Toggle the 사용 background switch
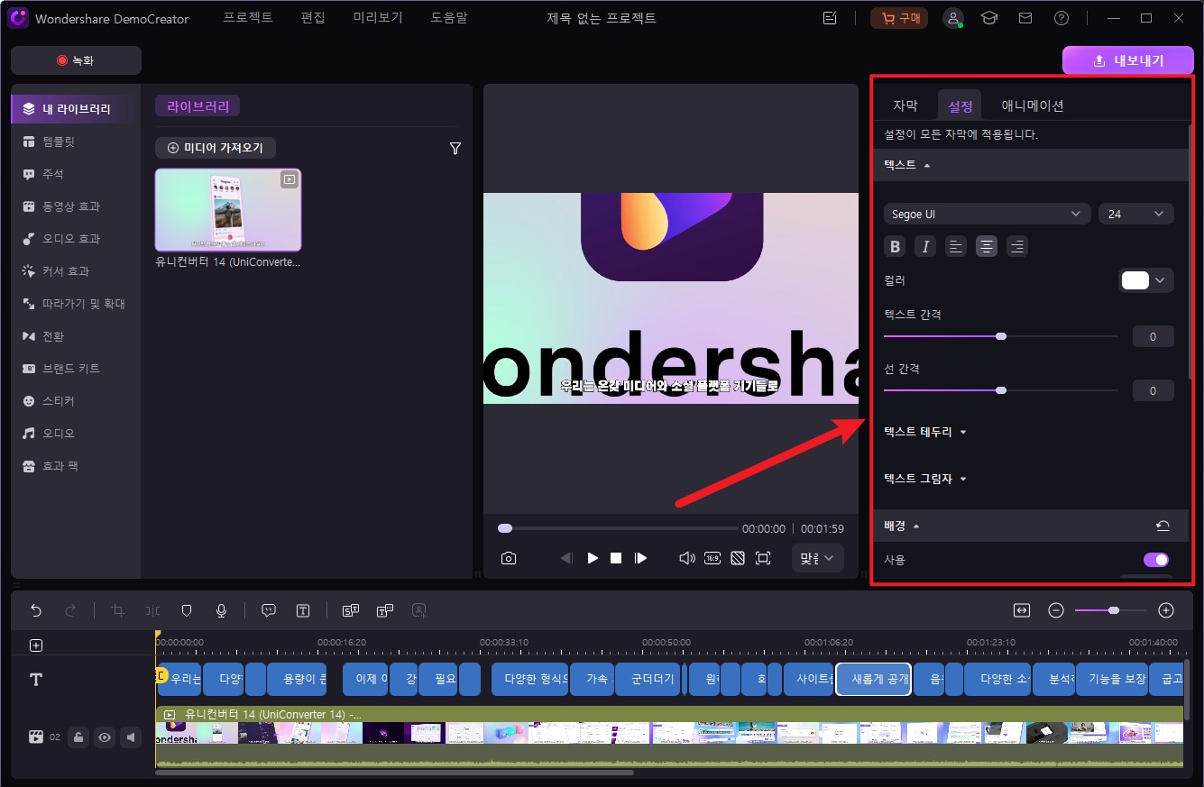Viewport: 1204px width, 787px height. click(x=1156, y=560)
